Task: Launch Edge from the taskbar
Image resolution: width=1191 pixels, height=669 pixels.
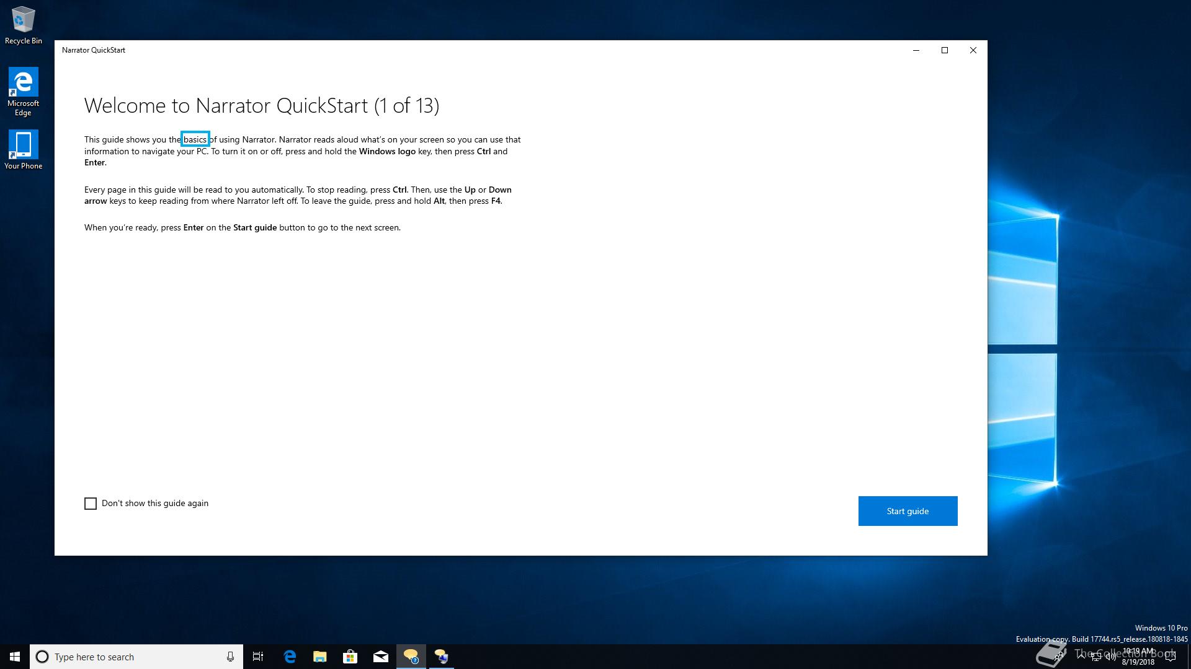Action: pos(290,657)
